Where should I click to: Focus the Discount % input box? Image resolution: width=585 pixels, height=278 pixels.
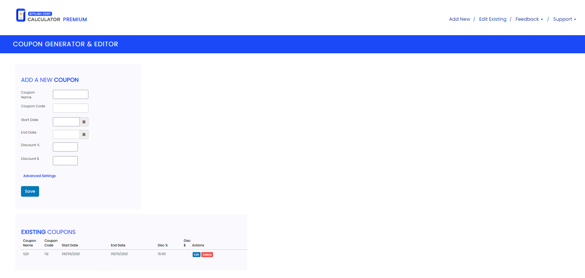pos(65,147)
